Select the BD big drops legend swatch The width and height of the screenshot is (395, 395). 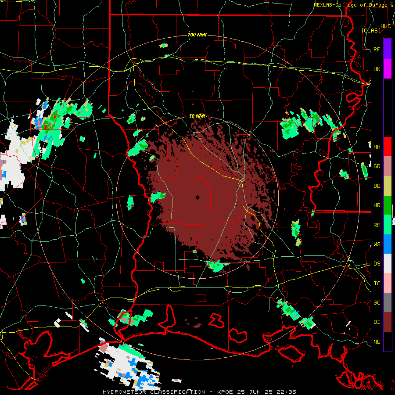point(388,186)
